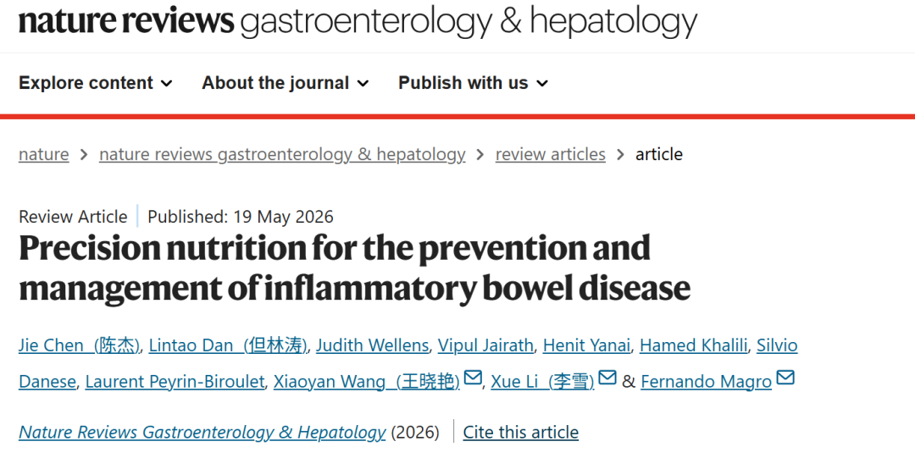Screen dimensions: 915x458
Task: Open the About the journal dropdown
Action: click(x=286, y=83)
